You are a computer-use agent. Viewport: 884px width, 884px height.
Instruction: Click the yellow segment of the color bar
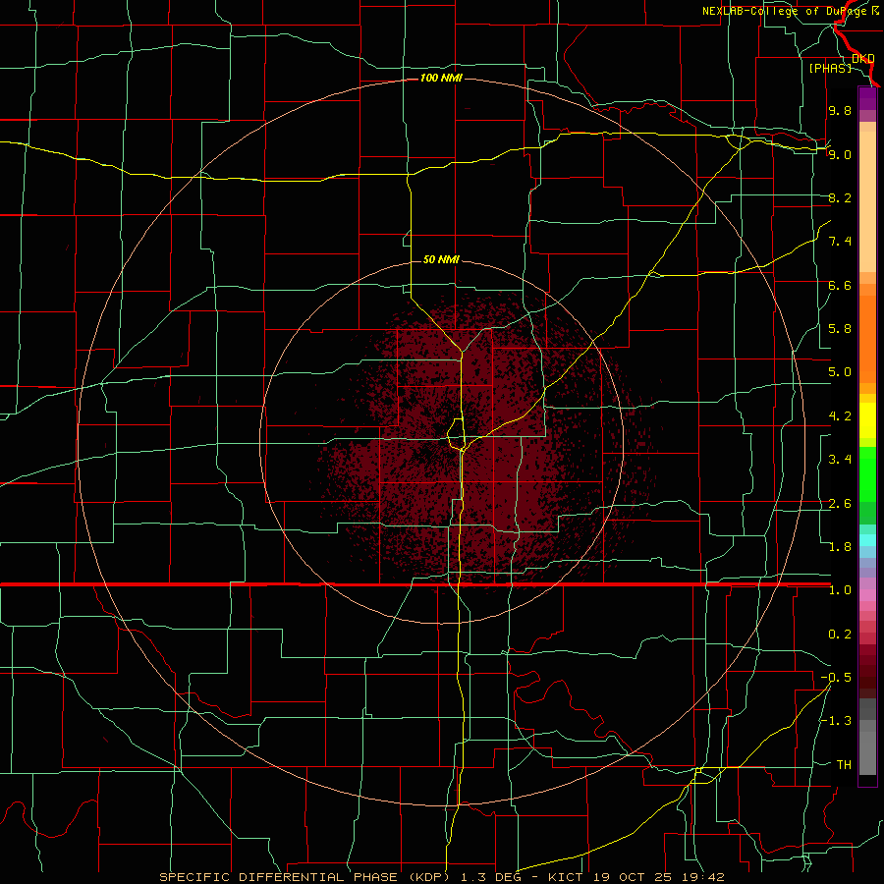[x=867, y=420]
